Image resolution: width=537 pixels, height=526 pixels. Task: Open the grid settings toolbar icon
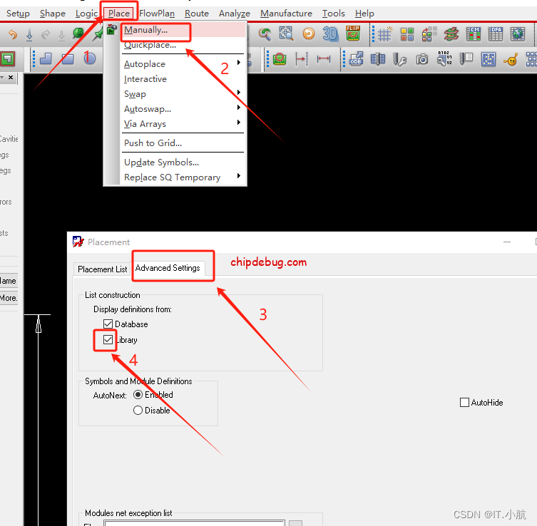pos(384,33)
